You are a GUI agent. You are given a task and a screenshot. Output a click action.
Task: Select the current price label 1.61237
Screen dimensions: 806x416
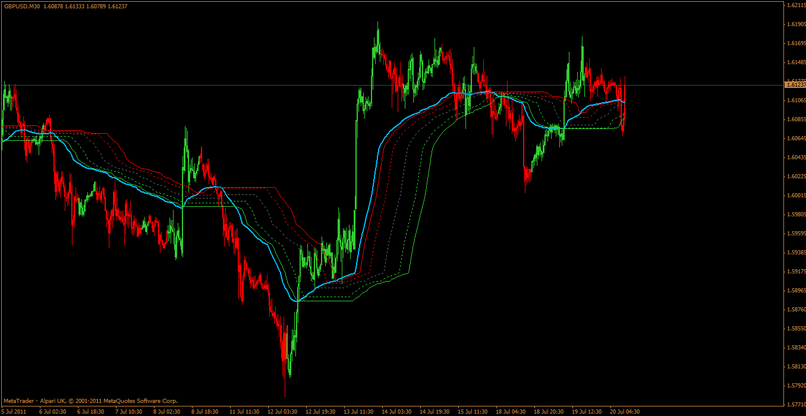(x=795, y=85)
